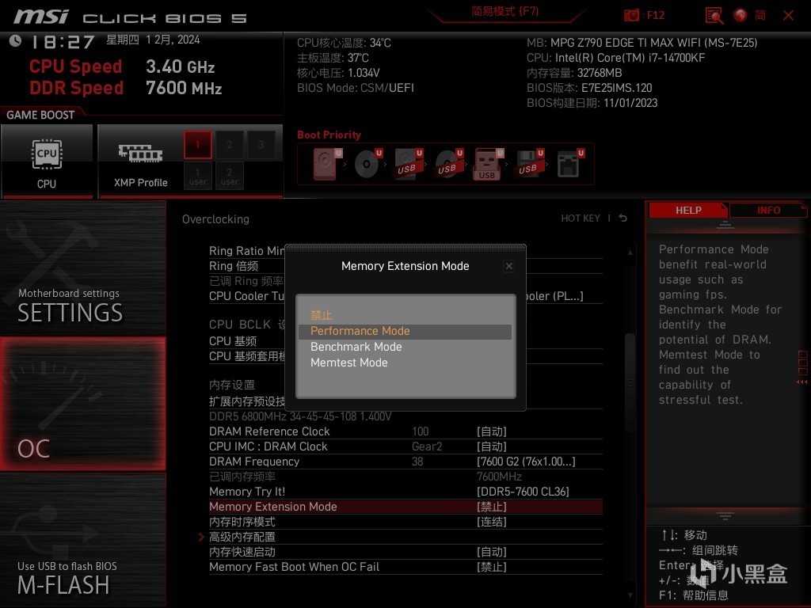The height and width of the screenshot is (608, 811).
Task: Select the CPU 基频 row
Action: (233, 341)
